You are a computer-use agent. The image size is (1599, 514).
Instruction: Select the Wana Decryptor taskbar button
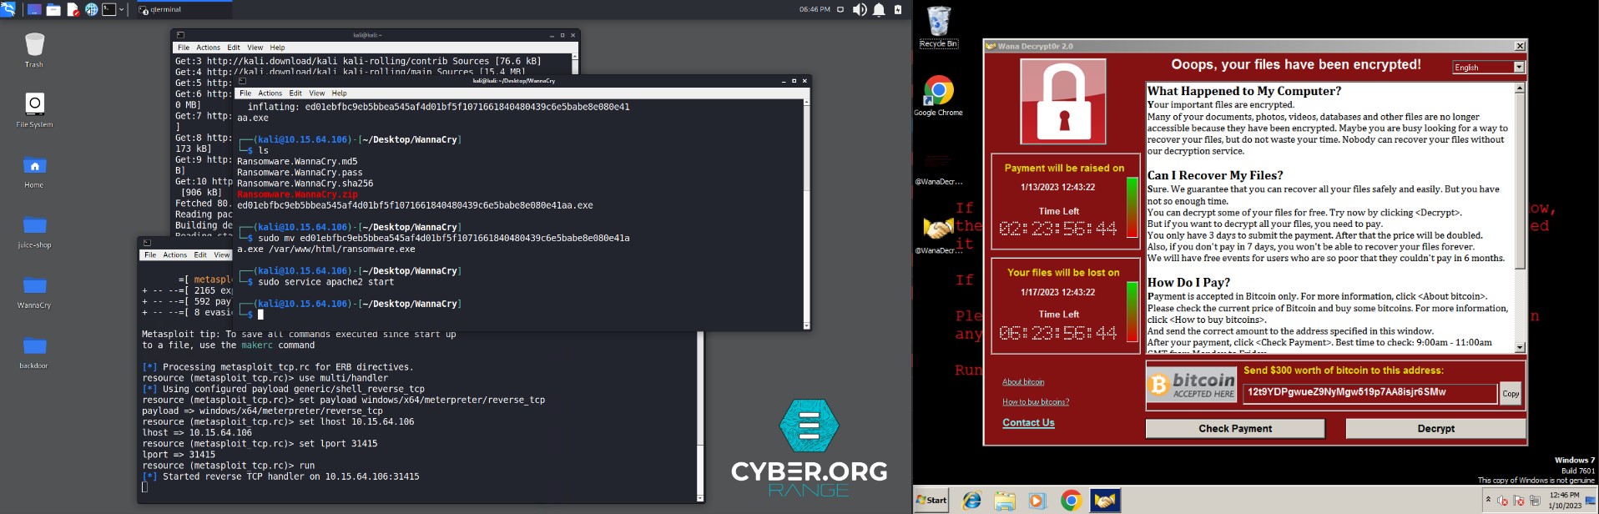coord(1104,501)
